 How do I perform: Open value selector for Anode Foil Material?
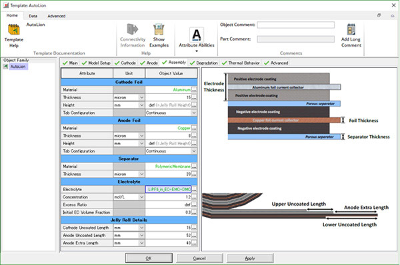pos(194,128)
